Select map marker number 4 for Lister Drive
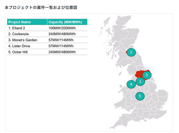Viewport: 179px width, 133px height. (131, 84)
